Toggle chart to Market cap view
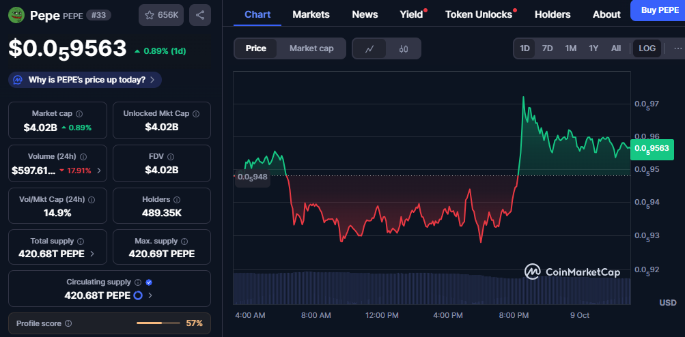685x337 pixels. (311, 48)
